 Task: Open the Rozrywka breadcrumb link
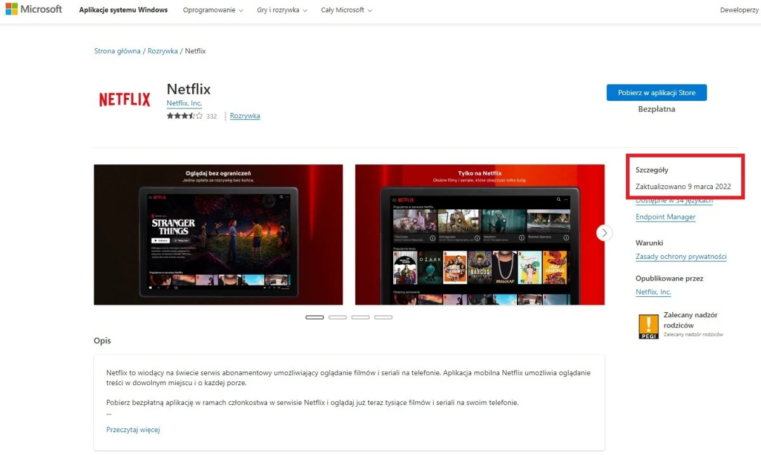tap(162, 51)
